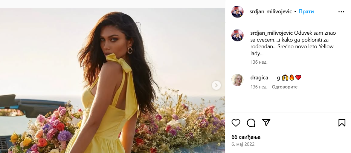Screen dimensions: 351x153
Task: Open the dragica___g commenter username link
Action: (265, 78)
